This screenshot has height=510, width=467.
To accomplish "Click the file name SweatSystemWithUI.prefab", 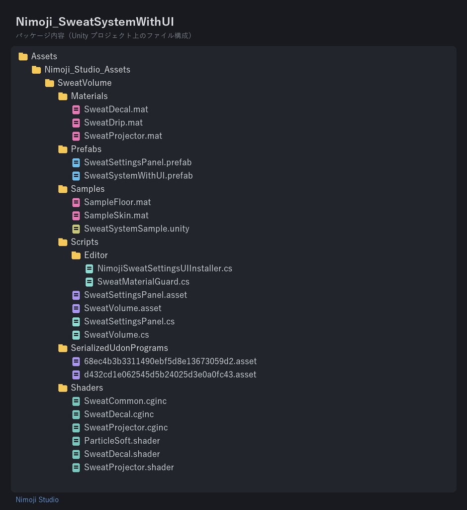I will pyautogui.click(x=138, y=176).
